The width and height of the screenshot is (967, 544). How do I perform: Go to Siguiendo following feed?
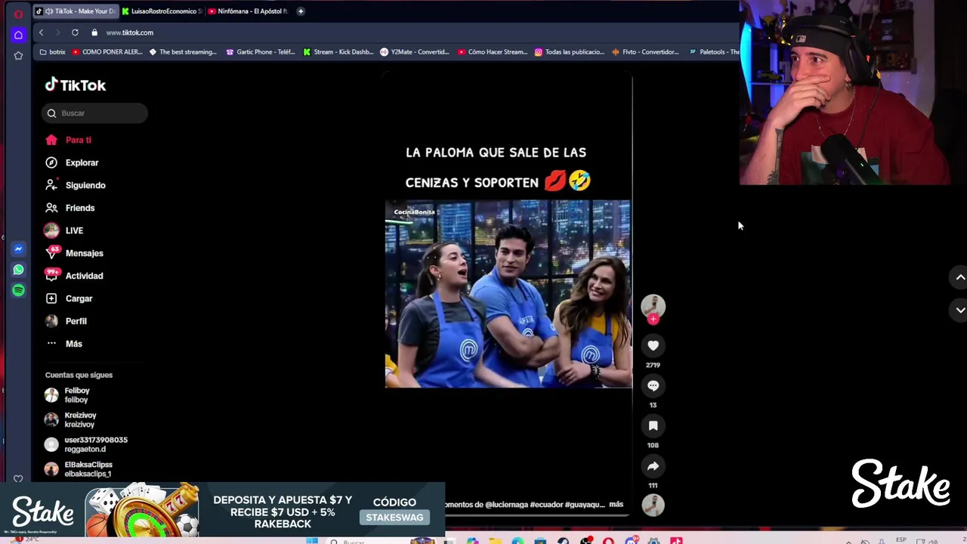click(76, 185)
